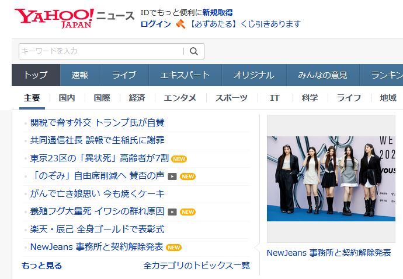Select the トップ navigation tab
Image resolution: width=403 pixels, height=279 pixels.
(36, 75)
